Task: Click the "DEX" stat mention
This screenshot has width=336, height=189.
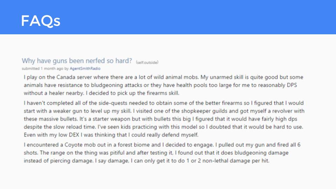Action: (74, 135)
